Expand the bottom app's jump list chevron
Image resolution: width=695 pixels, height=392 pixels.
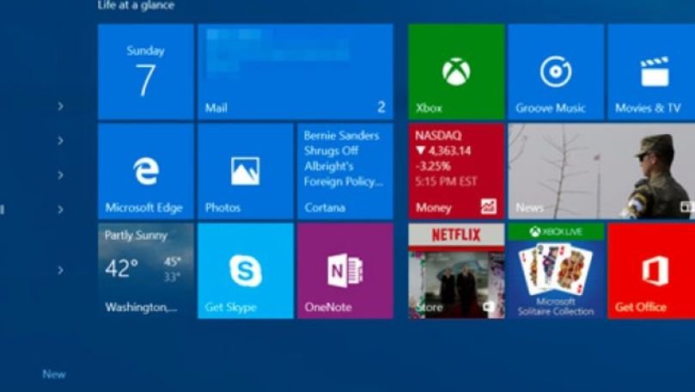click(x=60, y=270)
